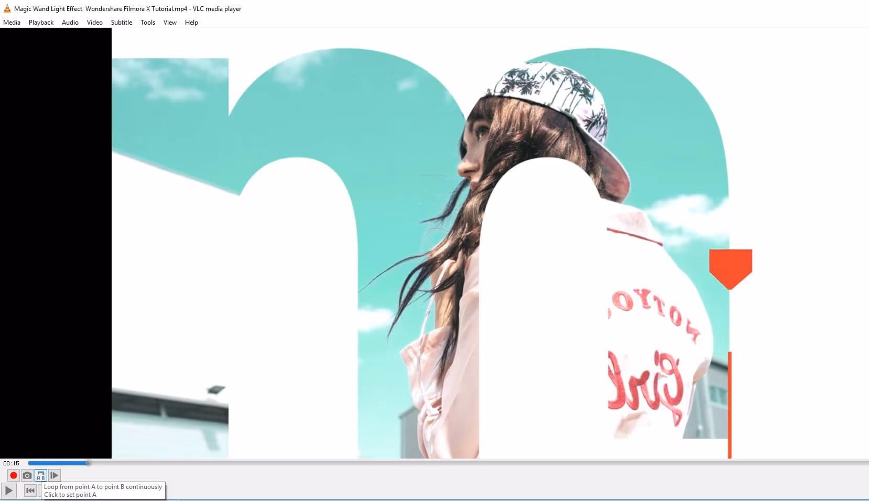Open the Playback menu
The image size is (869, 501).
[41, 23]
